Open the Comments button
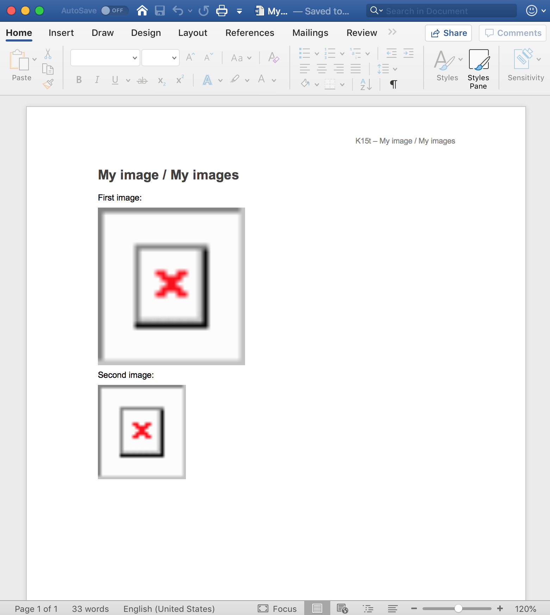Screen dimensions: 550x615 point(513,33)
